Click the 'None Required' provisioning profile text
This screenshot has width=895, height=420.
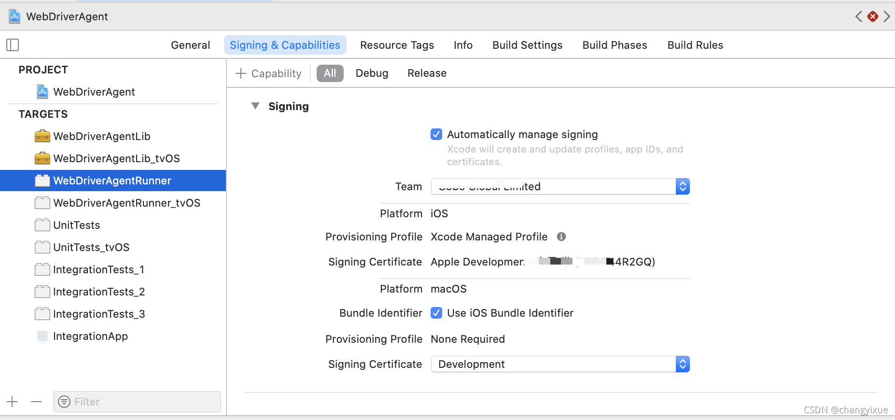click(468, 339)
